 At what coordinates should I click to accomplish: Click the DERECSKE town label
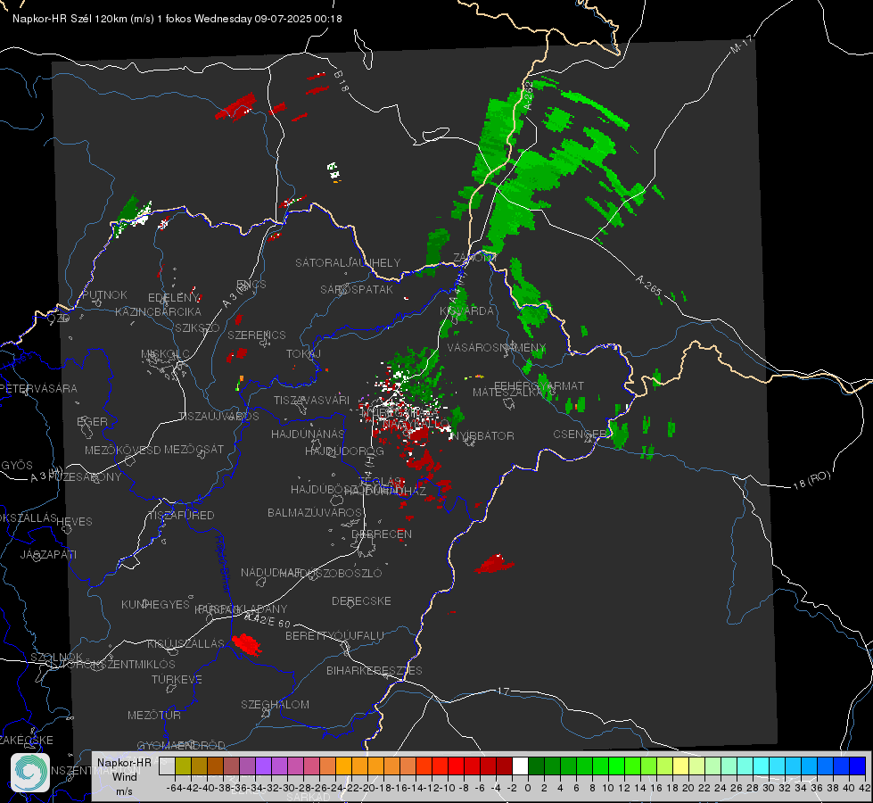[x=361, y=601]
